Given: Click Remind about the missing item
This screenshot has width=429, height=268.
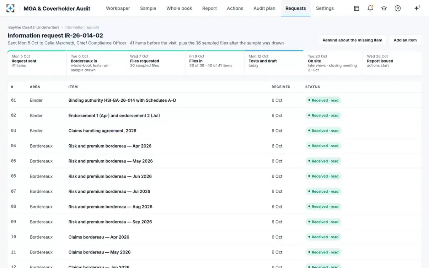Looking at the screenshot, I should (x=352, y=40).
